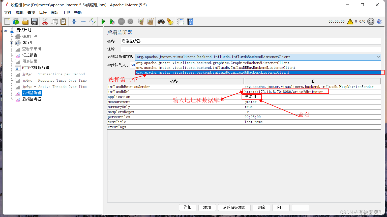This screenshot has height=217, width=387.
Task: Clear all results (double broom)
Action: tap(150, 22)
